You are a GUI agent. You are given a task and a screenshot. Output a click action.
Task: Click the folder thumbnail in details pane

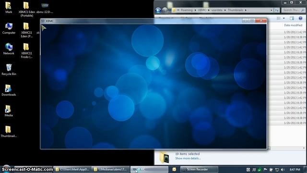[x=165, y=157]
